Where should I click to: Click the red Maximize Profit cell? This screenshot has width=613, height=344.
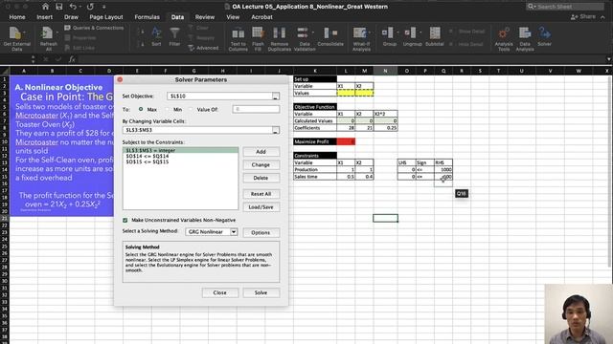[x=346, y=141]
